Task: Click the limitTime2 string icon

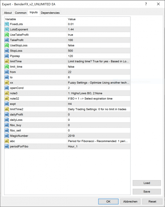Action: point(7,109)
